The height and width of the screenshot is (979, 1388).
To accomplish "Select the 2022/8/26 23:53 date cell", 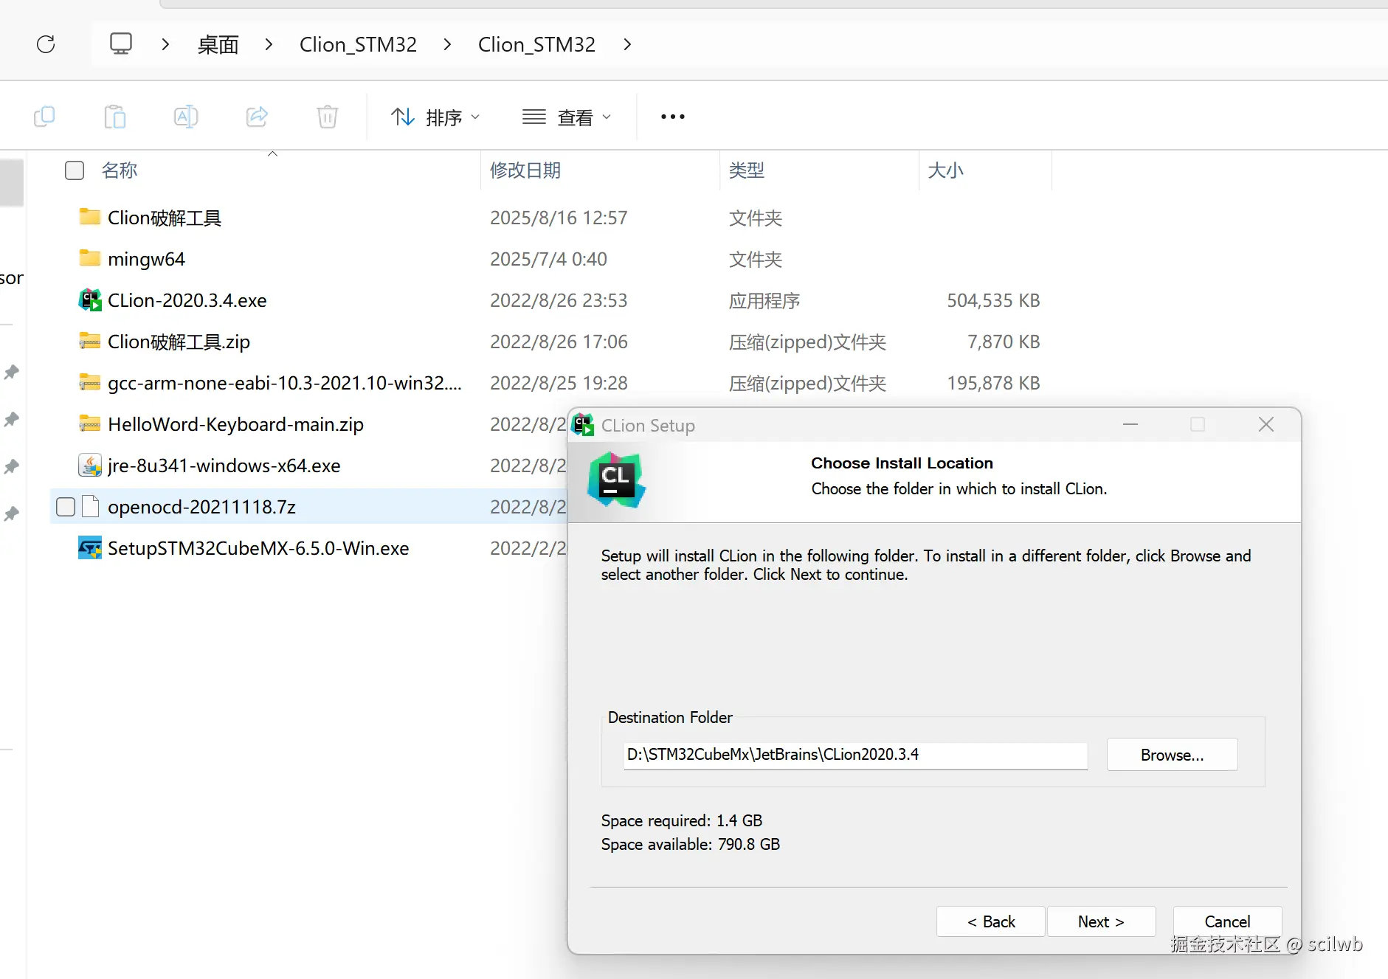I will point(559,300).
